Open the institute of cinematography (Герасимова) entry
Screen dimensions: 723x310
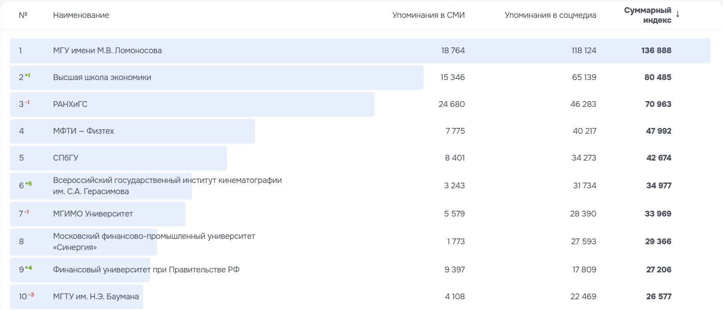point(167,186)
